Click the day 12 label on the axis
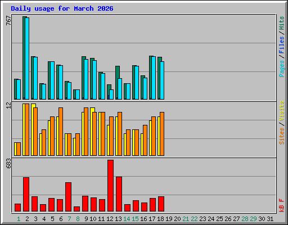 click(x=110, y=219)
